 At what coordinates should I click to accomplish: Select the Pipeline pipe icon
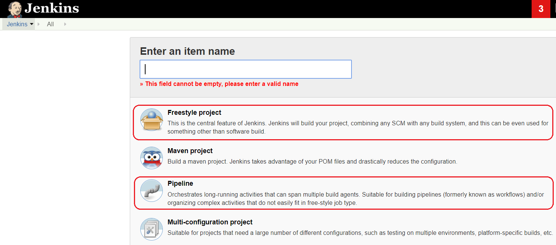point(152,191)
